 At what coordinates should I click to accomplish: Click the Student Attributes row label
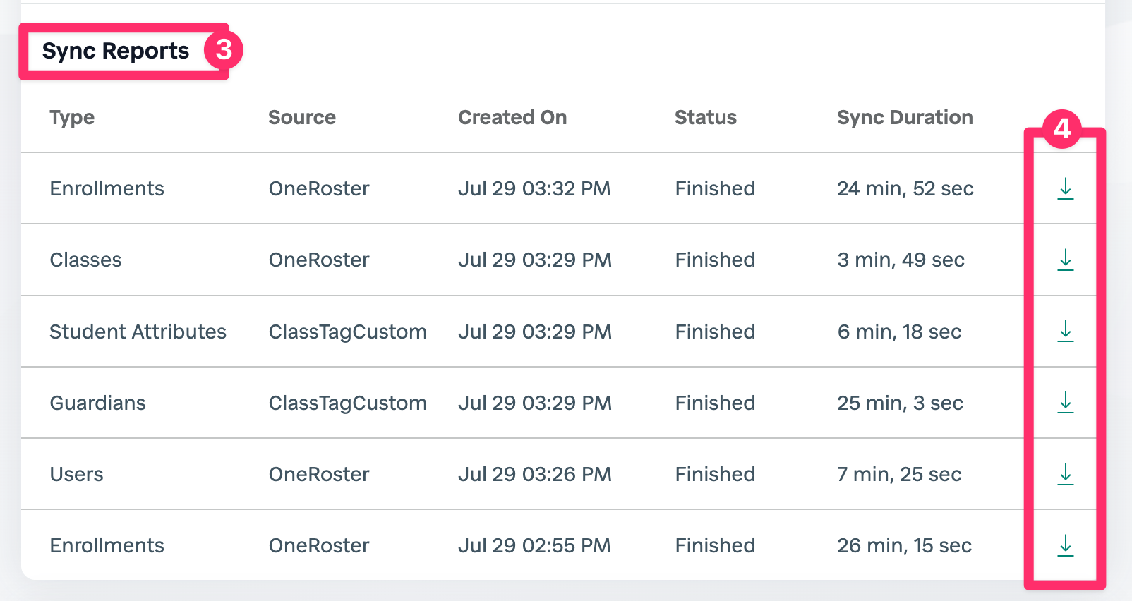tap(138, 332)
